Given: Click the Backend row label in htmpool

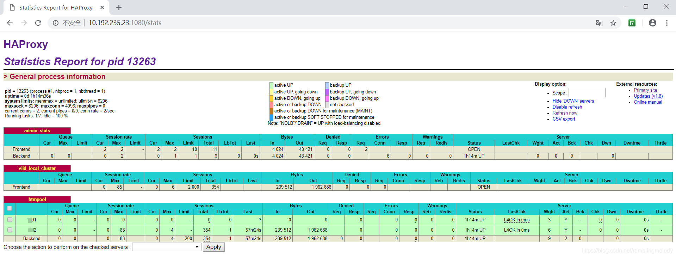Looking at the screenshot, I should pyautogui.click(x=32, y=239).
